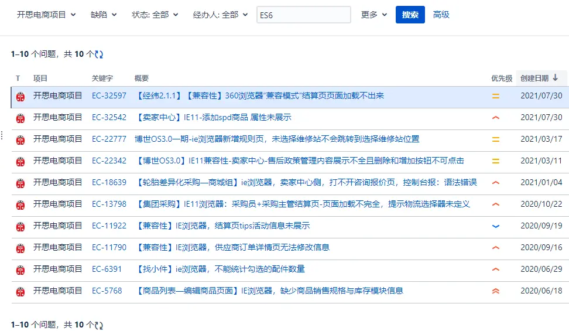The width and height of the screenshot is (569, 331).
Task: Sort by 优先级 column header
Action: coord(502,78)
